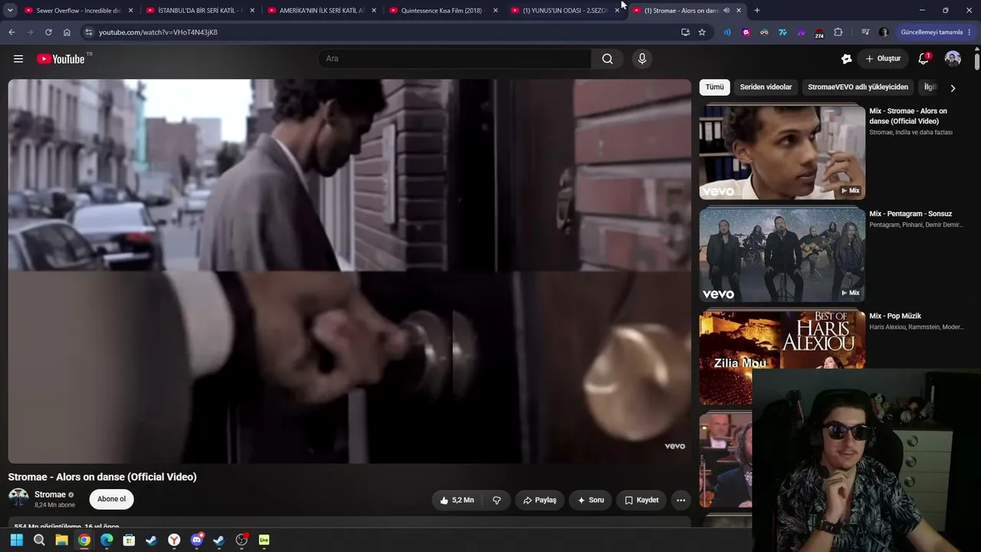Click the video player to pause
This screenshot has height=552, width=981.
349,271
